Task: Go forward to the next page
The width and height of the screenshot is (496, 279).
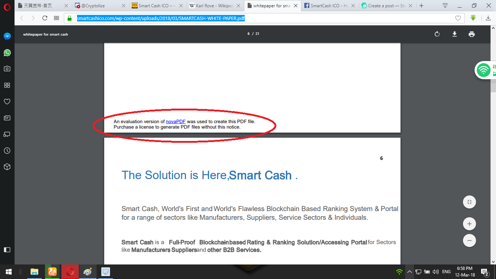Action: click(33, 18)
